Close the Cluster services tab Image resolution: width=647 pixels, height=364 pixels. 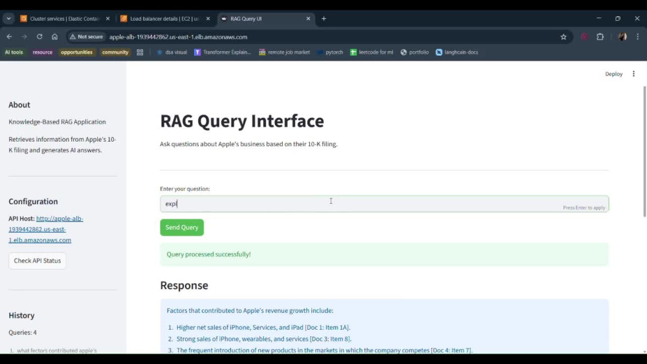(x=107, y=19)
